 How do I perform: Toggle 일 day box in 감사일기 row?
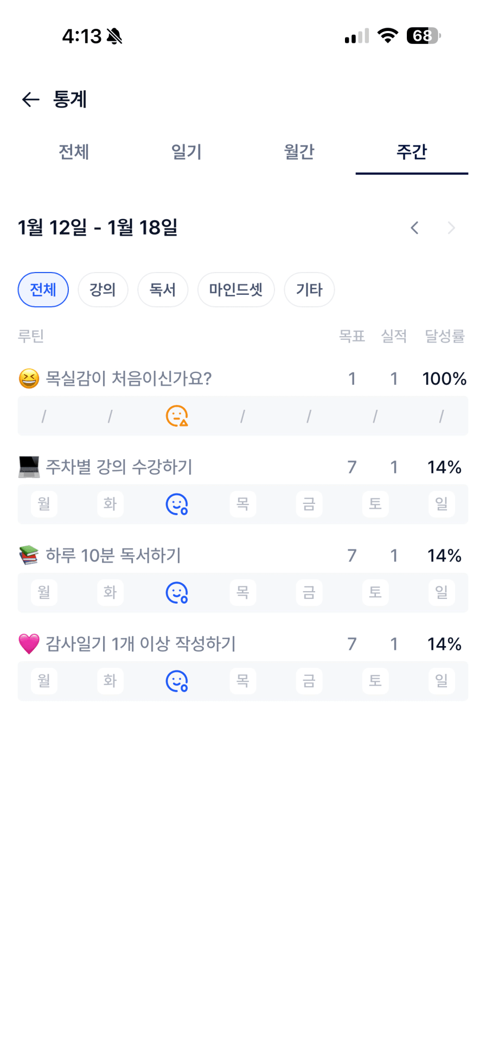[442, 681]
